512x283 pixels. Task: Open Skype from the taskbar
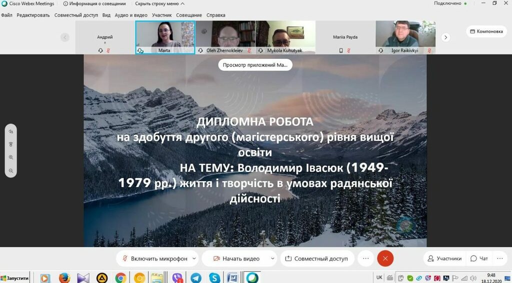[214, 278]
